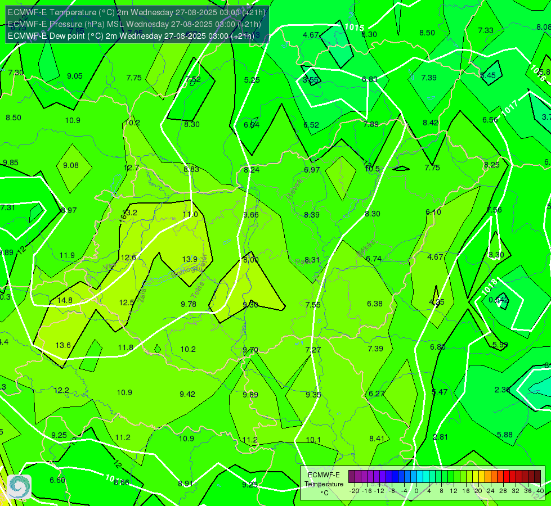Click the 1017 isobar label
This screenshot has width=551, height=506.
pos(509,108)
